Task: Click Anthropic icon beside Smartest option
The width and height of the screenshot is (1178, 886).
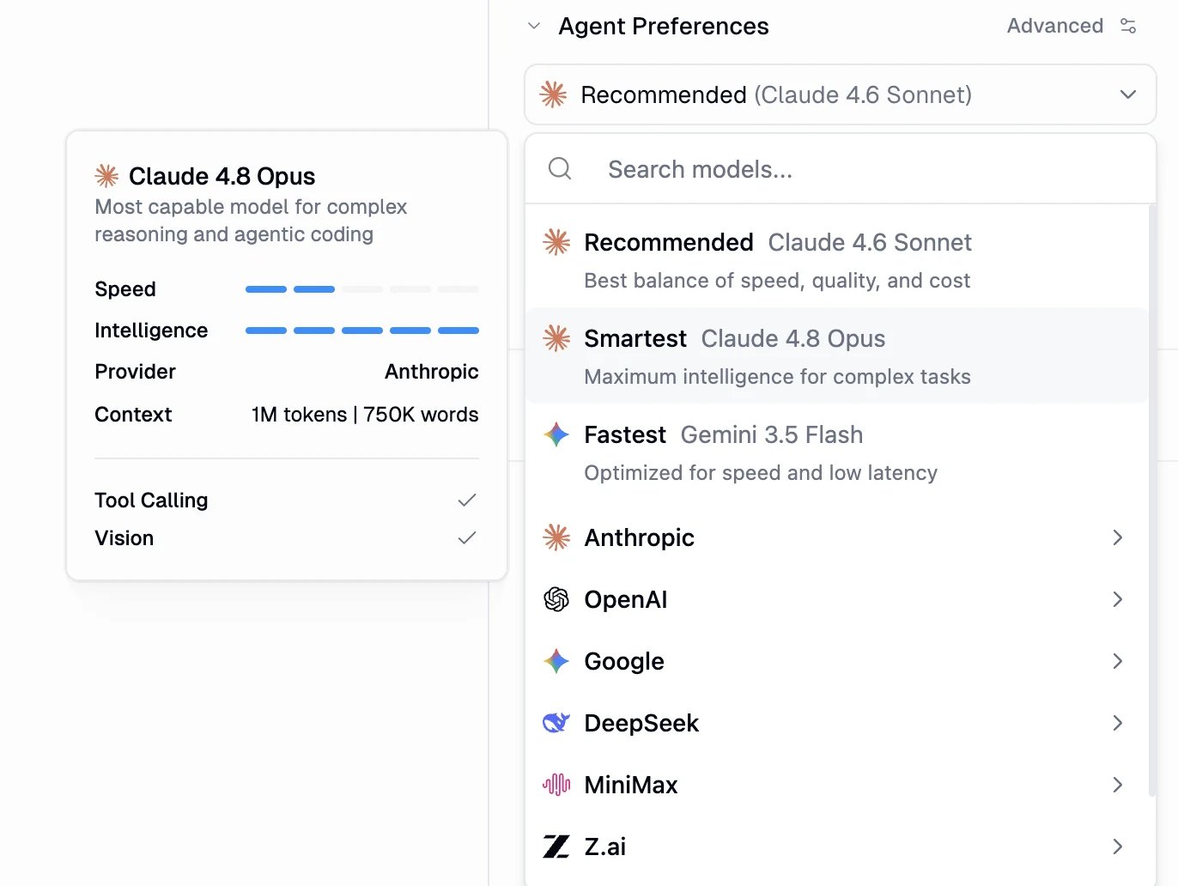Action: (556, 338)
